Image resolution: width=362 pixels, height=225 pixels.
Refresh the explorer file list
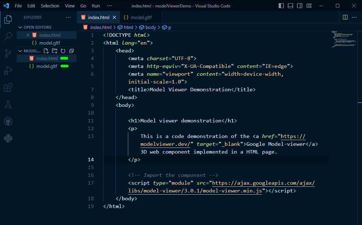click(63, 51)
